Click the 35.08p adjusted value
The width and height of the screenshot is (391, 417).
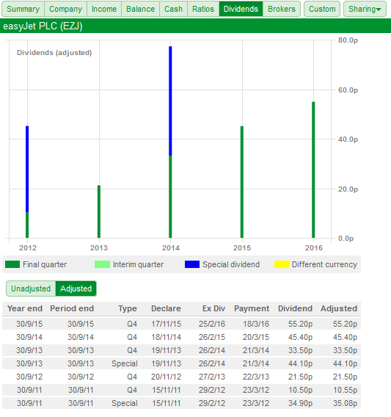coord(345,403)
